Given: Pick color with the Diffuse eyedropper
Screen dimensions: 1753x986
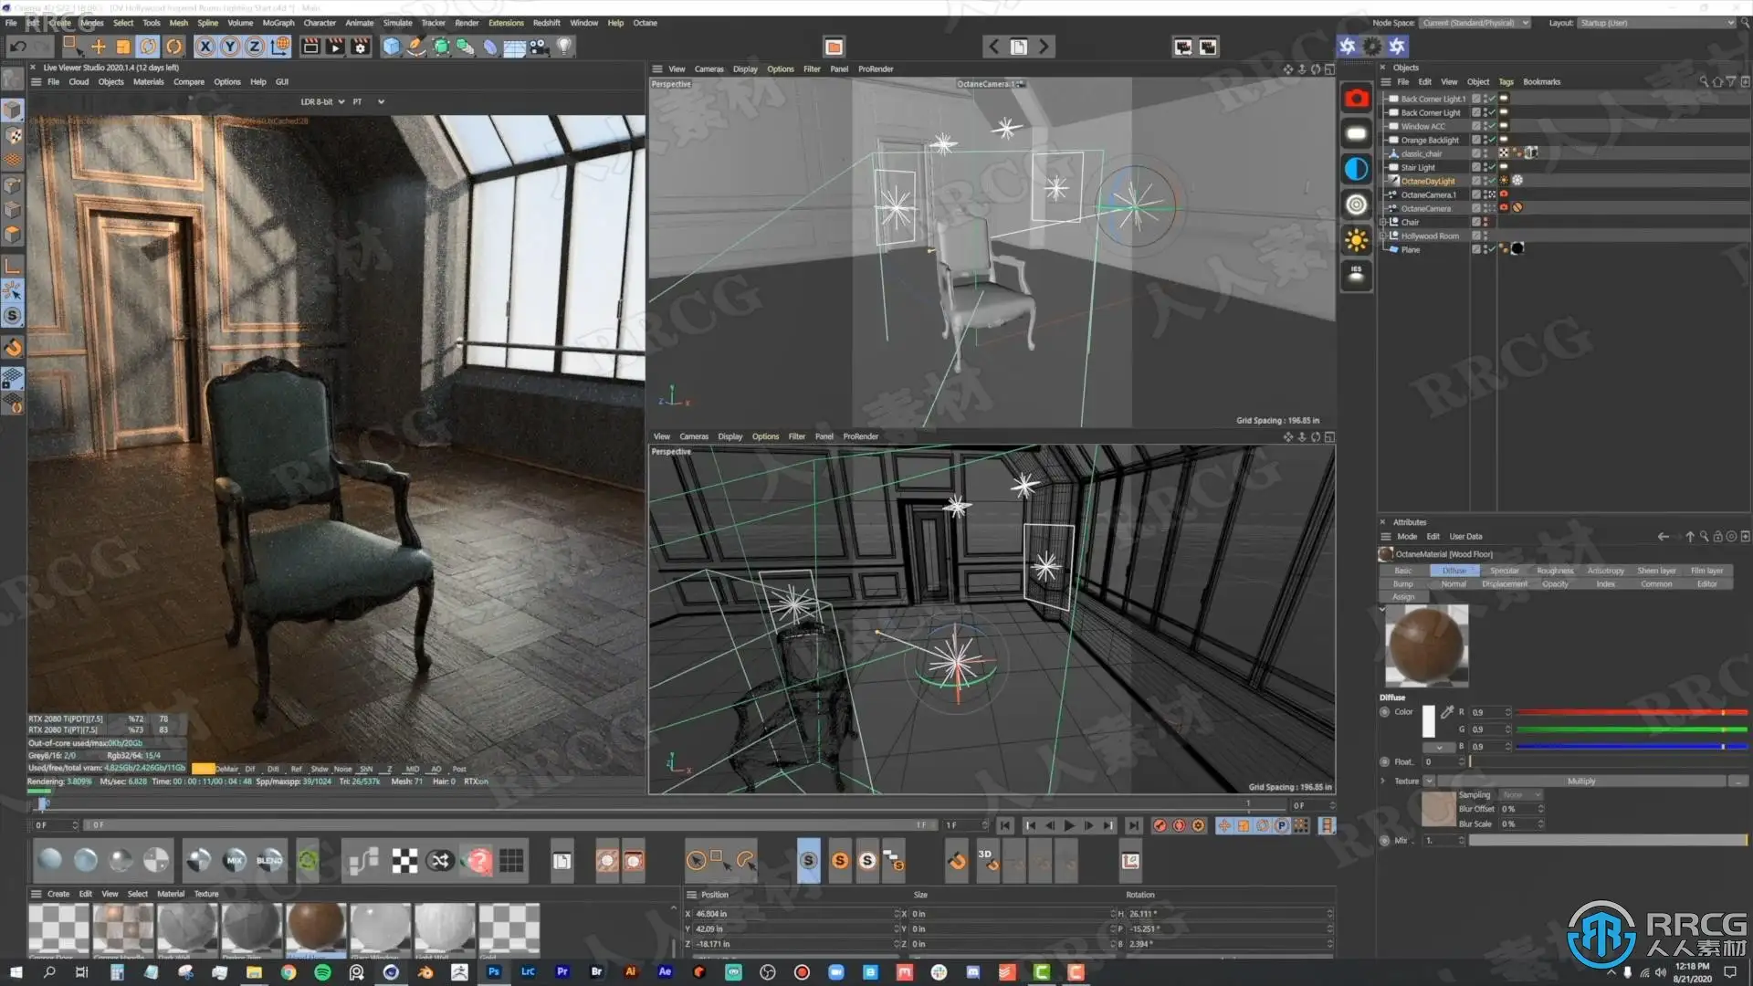Looking at the screenshot, I should point(1447,712).
